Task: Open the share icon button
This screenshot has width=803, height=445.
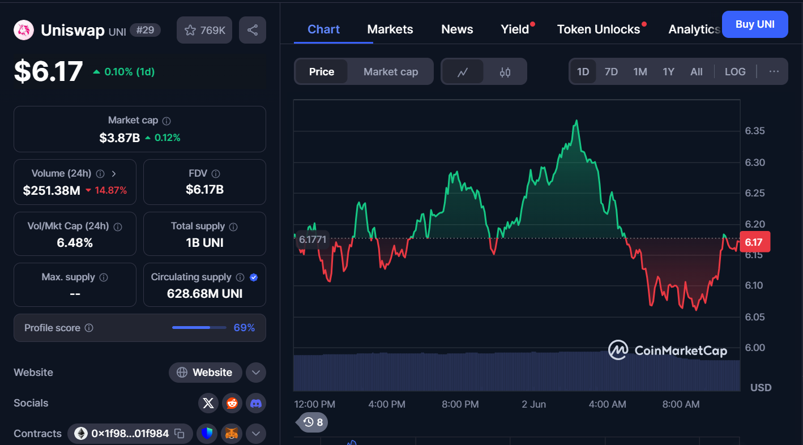Action: click(253, 30)
